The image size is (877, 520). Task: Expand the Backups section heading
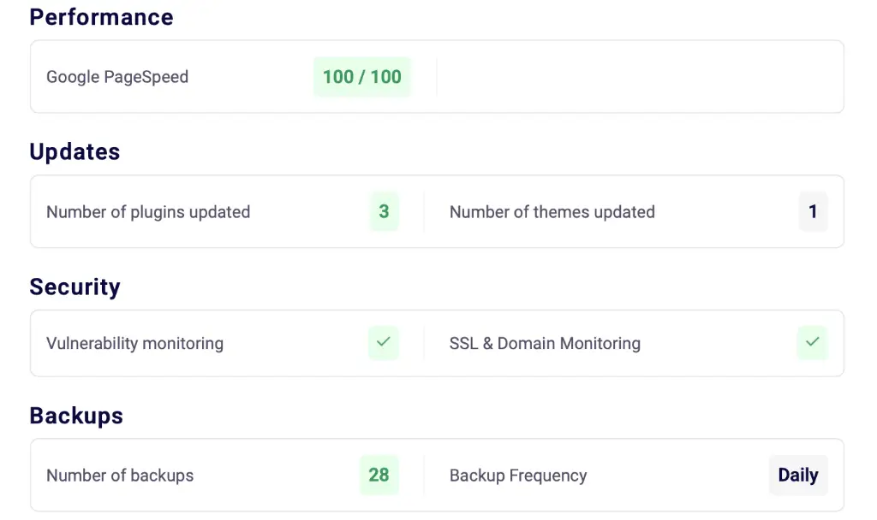click(75, 415)
